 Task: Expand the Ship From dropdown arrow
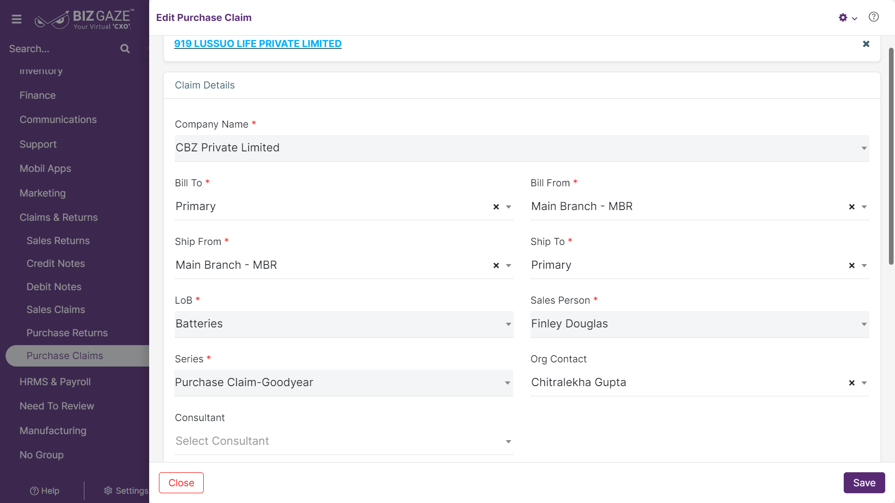click(509, 265)
